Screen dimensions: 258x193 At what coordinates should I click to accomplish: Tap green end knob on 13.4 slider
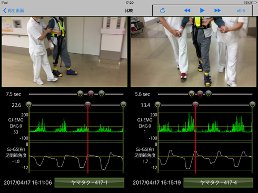(x=252, y=105)
